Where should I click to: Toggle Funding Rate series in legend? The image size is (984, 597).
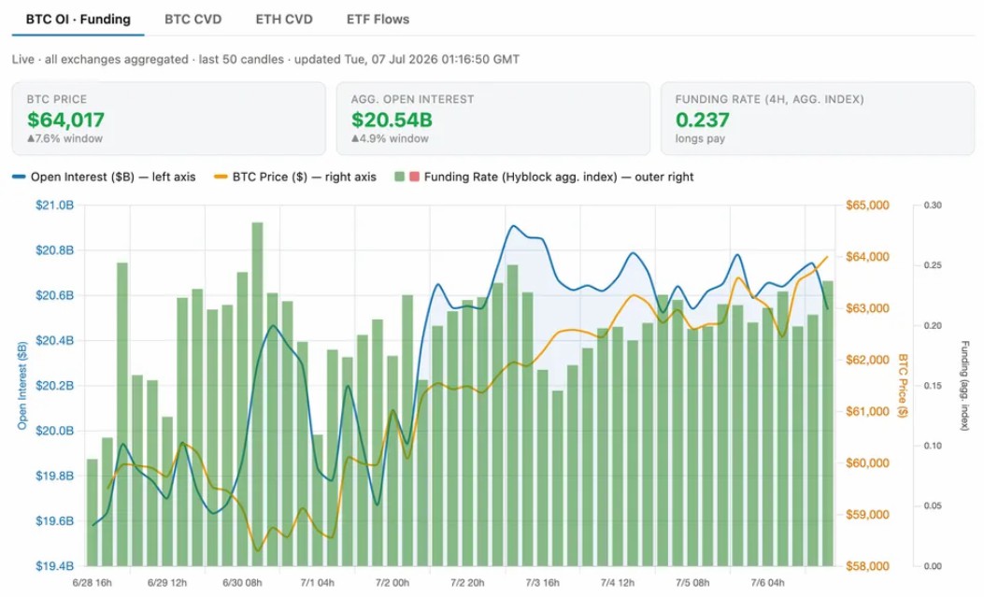click(544, 177)
